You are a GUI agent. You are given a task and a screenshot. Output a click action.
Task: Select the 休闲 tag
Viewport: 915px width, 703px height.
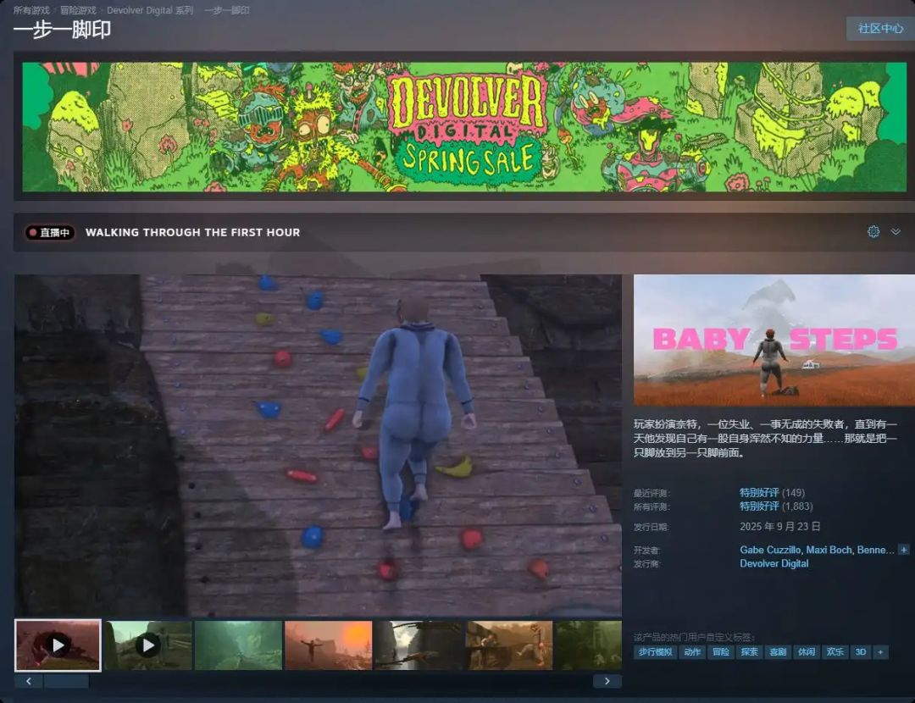point(807,651)
